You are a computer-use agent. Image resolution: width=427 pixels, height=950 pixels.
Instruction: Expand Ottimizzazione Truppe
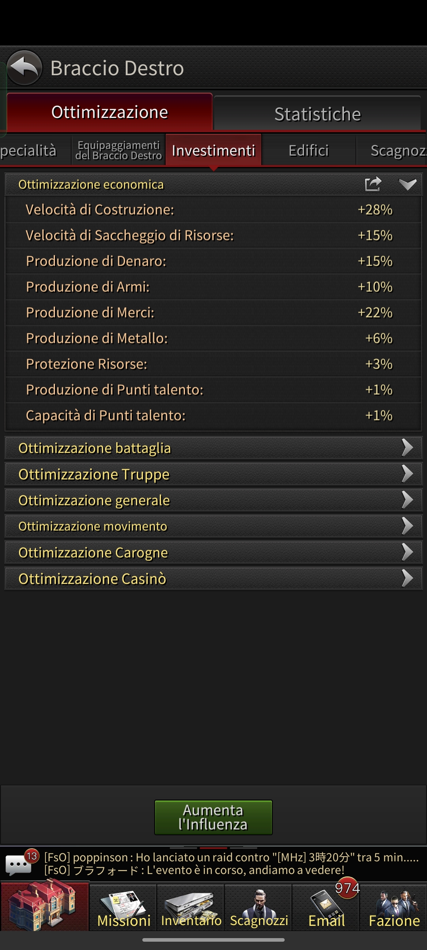point(213,474)
